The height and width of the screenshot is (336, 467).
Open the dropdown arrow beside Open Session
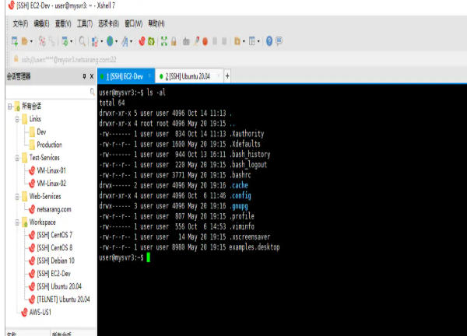(x=32, y=41)
